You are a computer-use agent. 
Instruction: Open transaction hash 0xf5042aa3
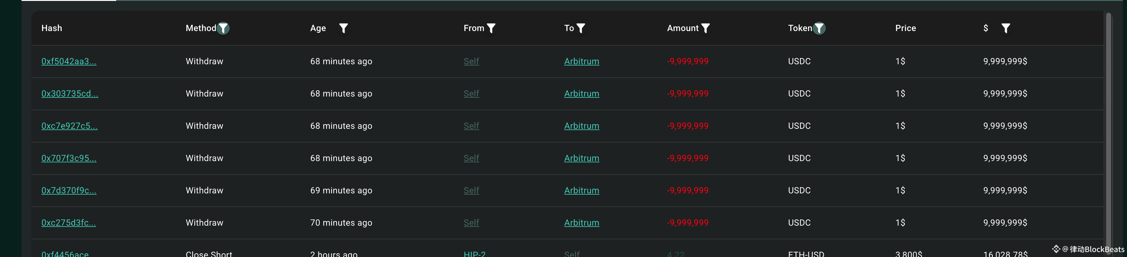[69, 61]
